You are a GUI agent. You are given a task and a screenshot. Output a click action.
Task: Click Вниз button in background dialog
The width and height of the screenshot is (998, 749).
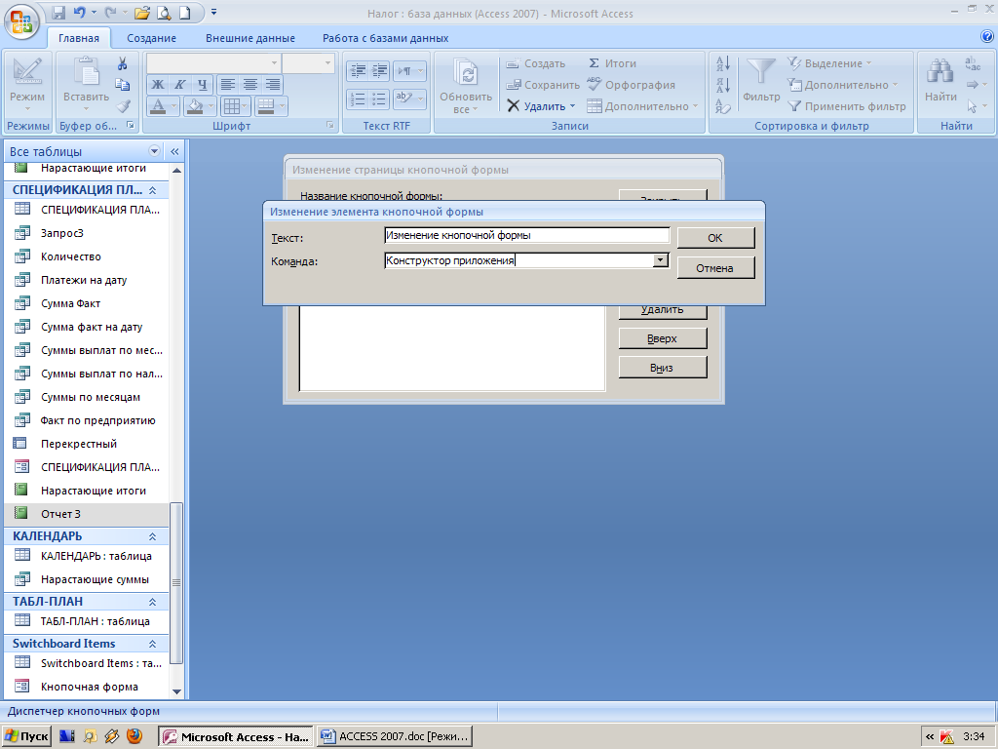tap(663, 368)
